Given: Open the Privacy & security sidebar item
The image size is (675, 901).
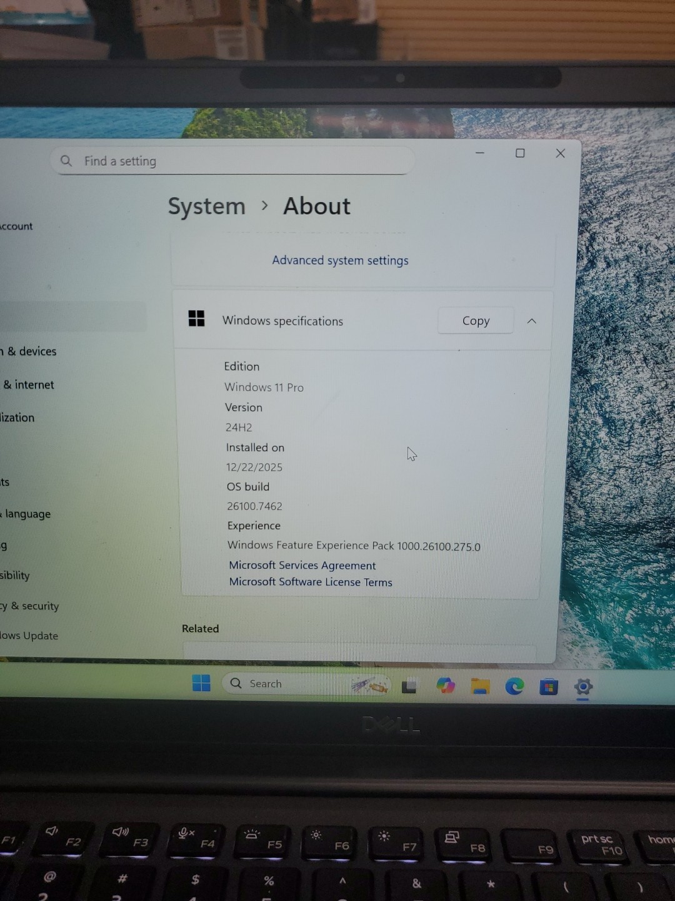Looking at the screenshot, I should click(29, 606).
